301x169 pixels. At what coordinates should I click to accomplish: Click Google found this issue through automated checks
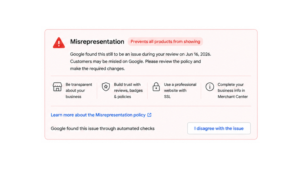(x=103, y=128)
